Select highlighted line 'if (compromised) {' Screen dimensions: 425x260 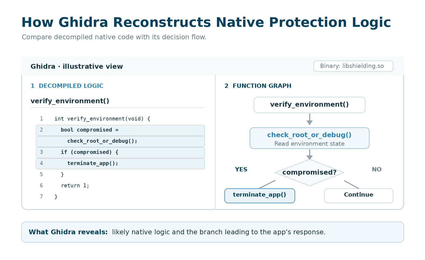pyautogui.click(x=120, y=153)
